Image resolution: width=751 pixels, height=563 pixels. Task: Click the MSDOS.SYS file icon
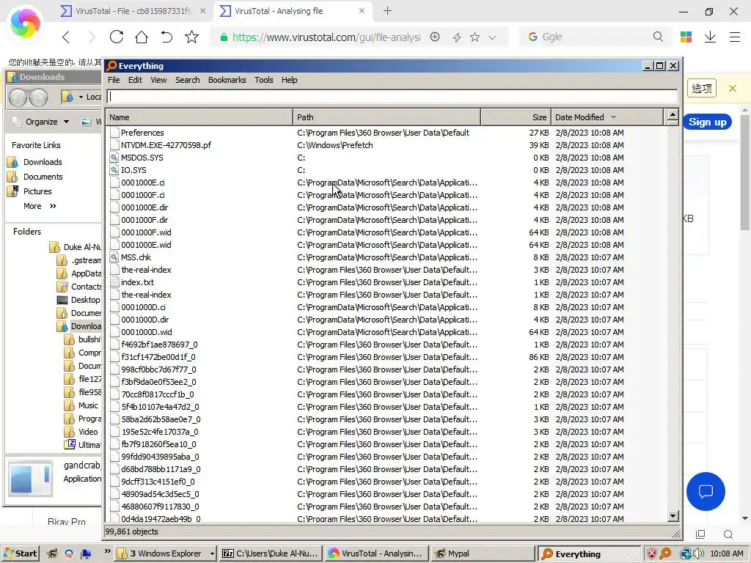114,158
